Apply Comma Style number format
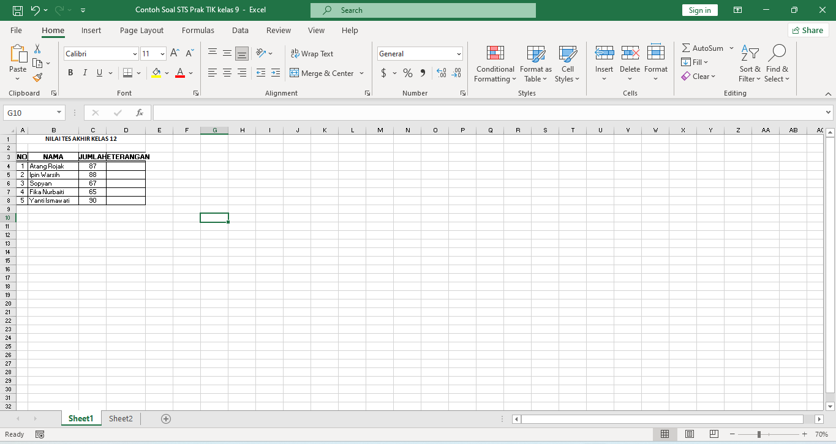 (423, 73)
